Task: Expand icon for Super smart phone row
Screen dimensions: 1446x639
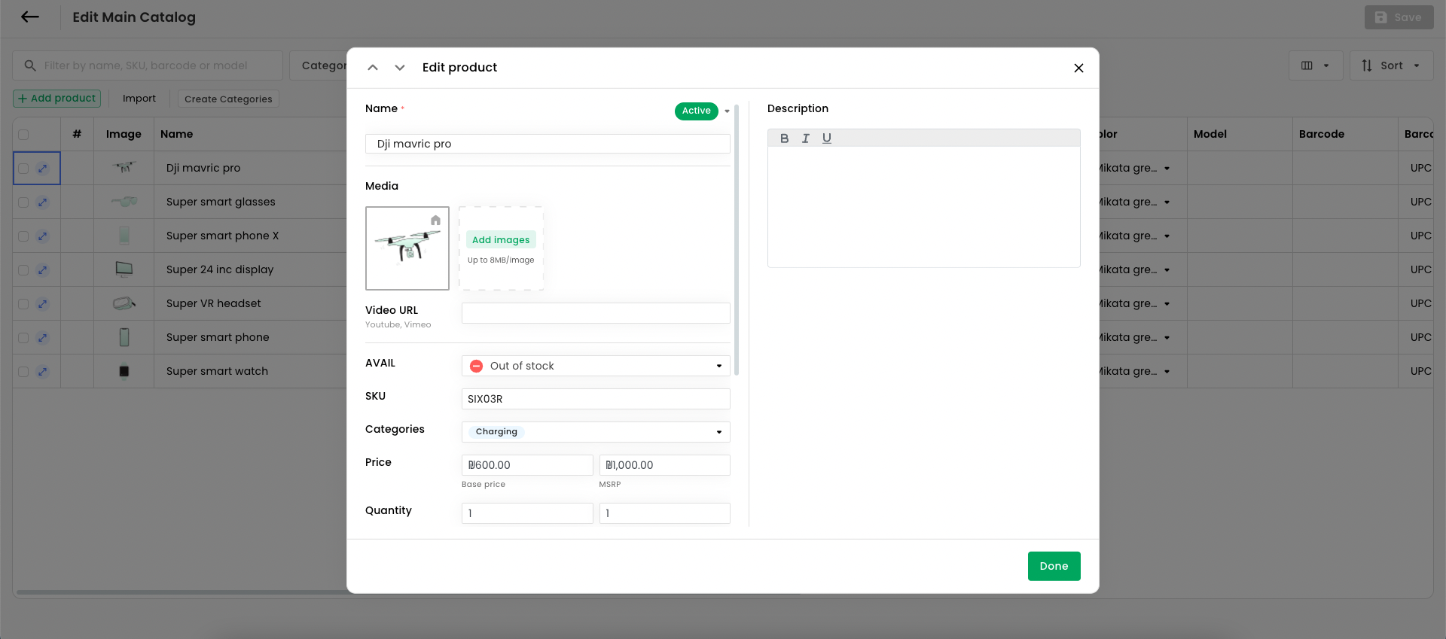Action: [43, 338]
